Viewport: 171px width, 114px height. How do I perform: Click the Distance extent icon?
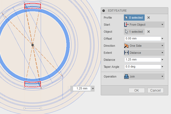point(126,53)
